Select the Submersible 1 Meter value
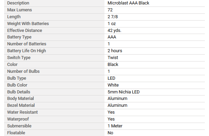This screenshot has width=209, height=136. point(115,126)
